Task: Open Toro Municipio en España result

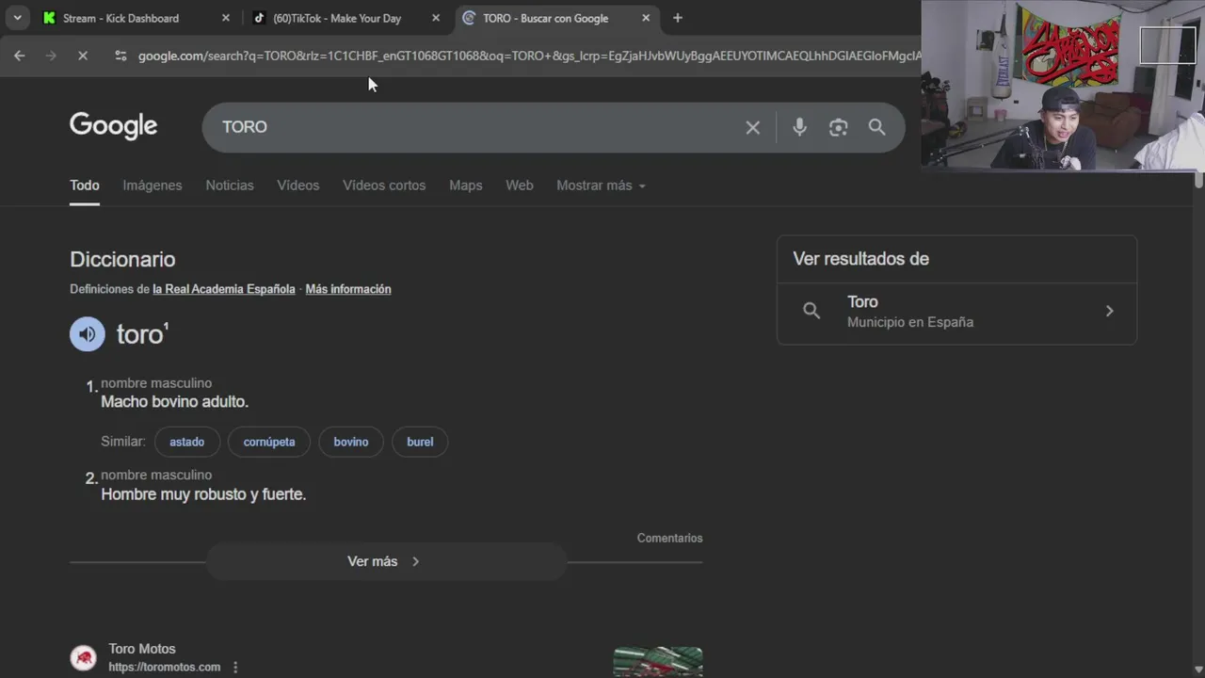Action: 956,312
